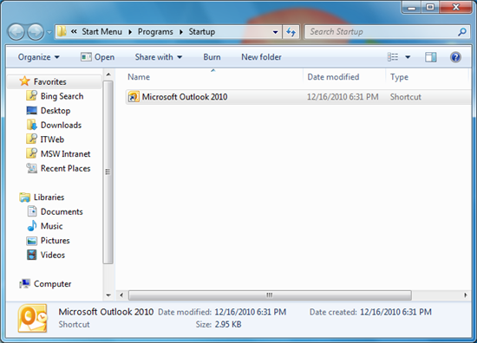The height and width of the screenshot is (343, 477).
Task: Sort by Date modified column header
Action: [333, 77]
